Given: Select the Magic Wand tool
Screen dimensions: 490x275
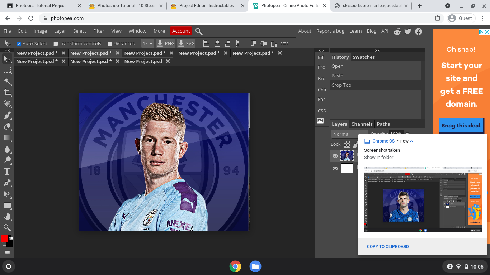Looking at the screenshot, I should coord(7,82).
